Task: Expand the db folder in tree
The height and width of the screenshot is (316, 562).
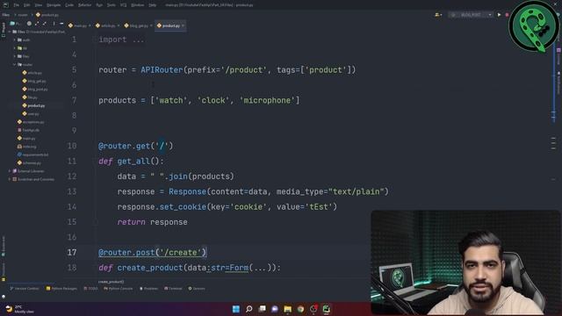Action: (15, 48)
